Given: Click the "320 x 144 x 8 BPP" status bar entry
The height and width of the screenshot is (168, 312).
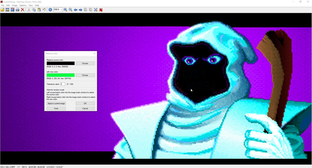Looking at the screenshot, I should click(8, 167).
